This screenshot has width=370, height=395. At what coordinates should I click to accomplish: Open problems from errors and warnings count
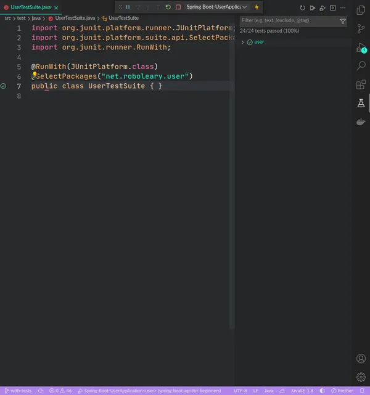click(60, 391)
